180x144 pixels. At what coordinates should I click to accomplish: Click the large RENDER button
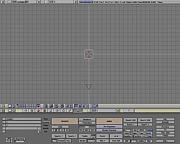[65, 121]
